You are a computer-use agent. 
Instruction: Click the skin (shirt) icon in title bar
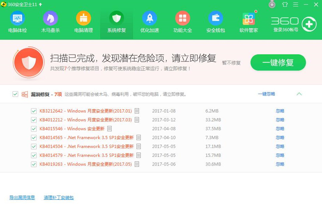click(x=285, y=4)
